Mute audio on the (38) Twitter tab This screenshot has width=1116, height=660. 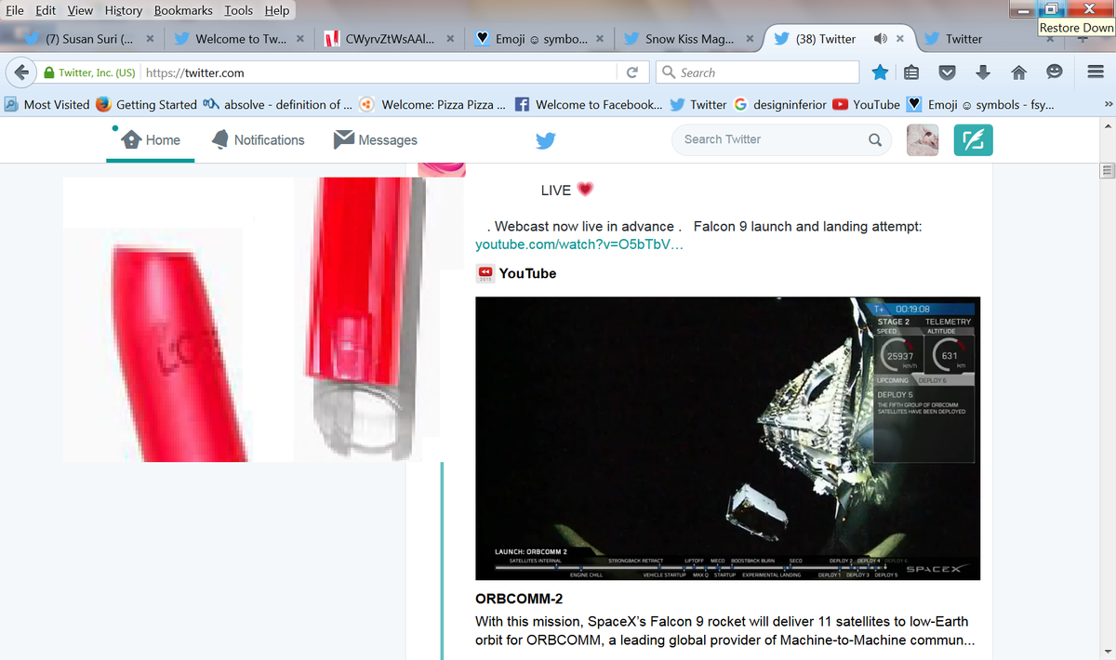[879, 39]
